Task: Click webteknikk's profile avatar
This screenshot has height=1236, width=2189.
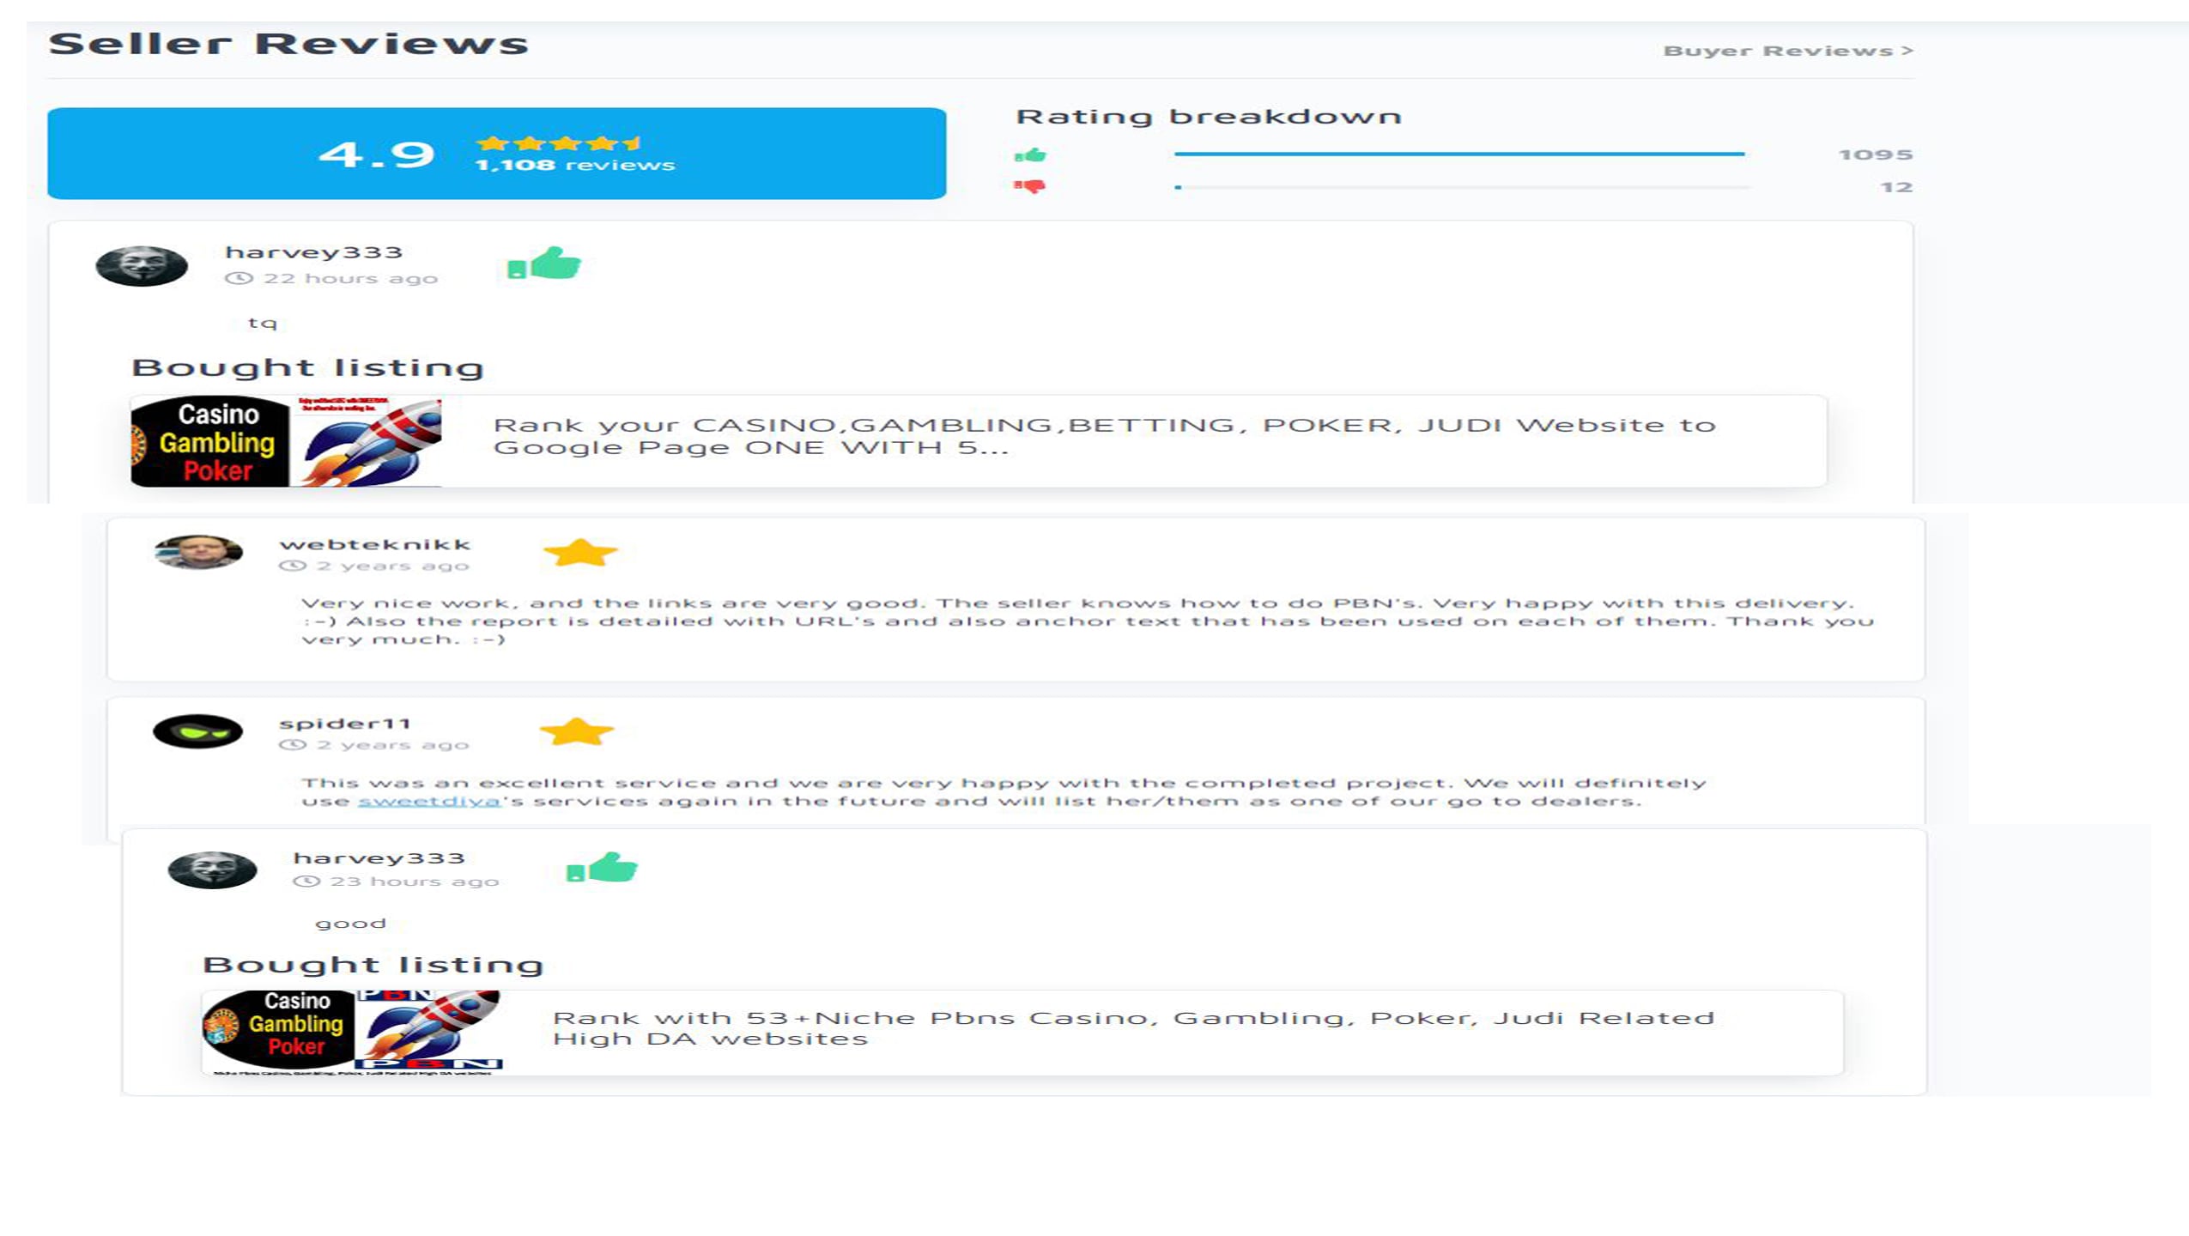Action: point(198,552)
